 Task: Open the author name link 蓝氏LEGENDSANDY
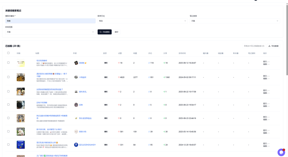tap(88, 145)
